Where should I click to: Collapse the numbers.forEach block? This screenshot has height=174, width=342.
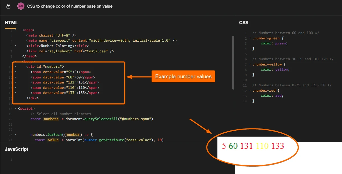coord(16,135)
